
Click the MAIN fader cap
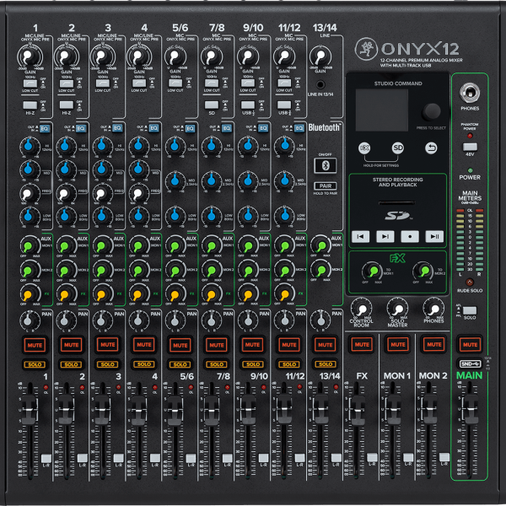470,409
